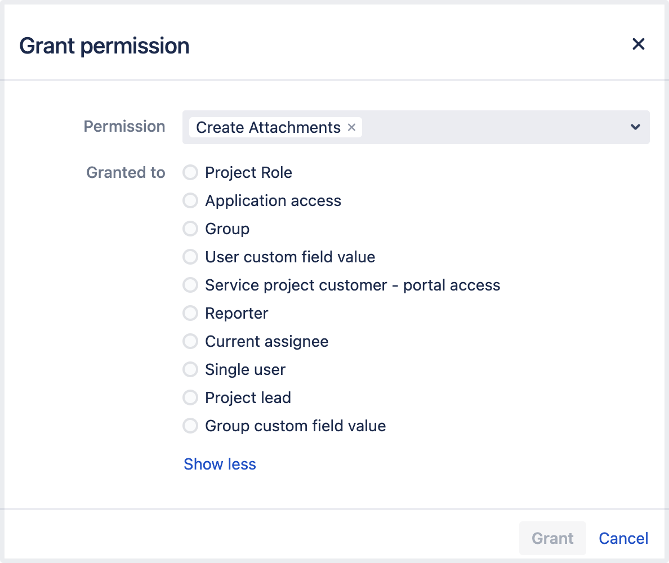Click the Create Attachments permission chip

pyautogui.click(x=268, y=128)
